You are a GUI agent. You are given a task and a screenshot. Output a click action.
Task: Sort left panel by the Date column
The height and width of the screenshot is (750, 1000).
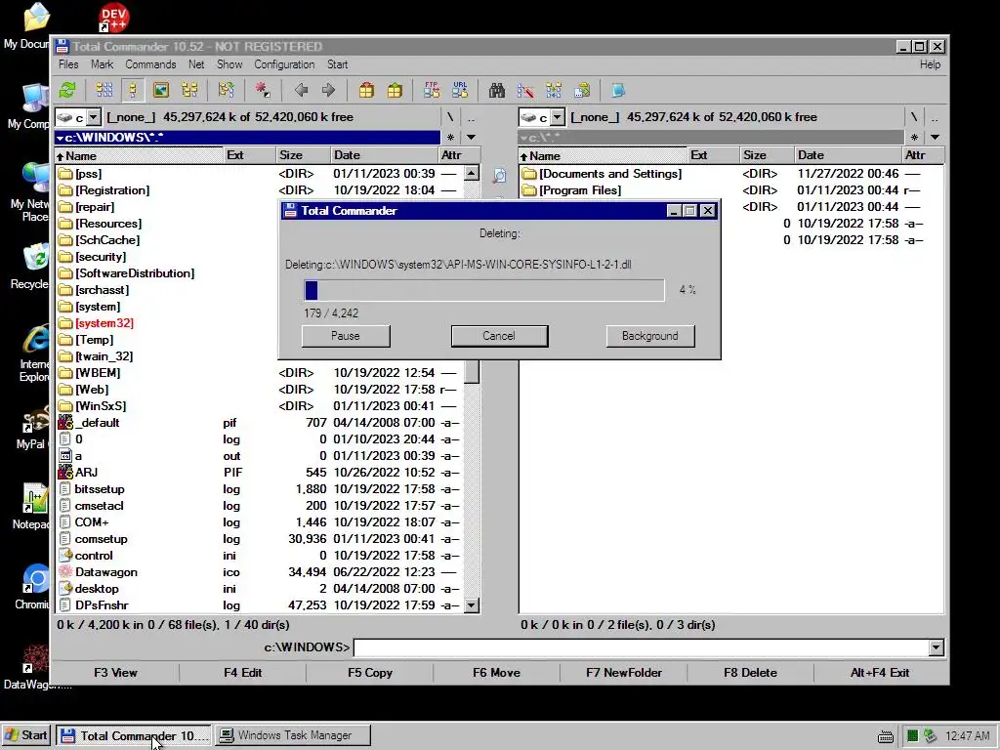click(x=384, y=155)
